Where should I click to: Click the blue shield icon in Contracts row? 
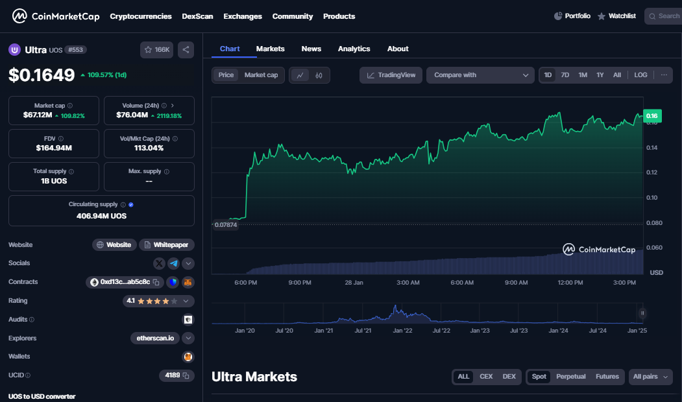click(x=173, y=283)
